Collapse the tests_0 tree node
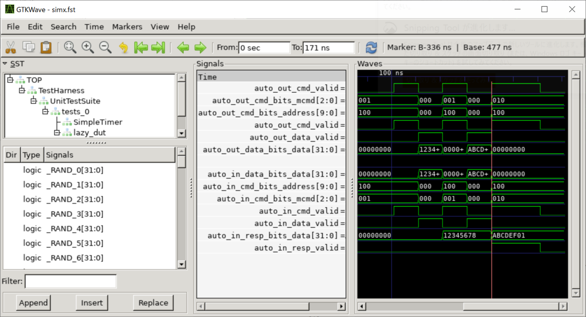The image size is (586, 317). [45, 112]
